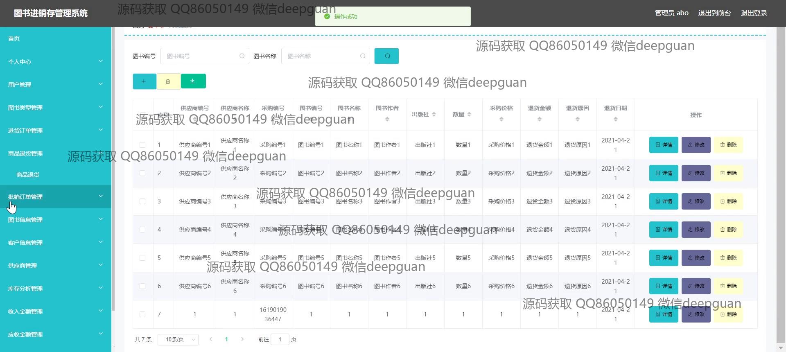This screenshot has height=352, width=786.
Task: Click the plus add-record button
Action: click(144, 81)
